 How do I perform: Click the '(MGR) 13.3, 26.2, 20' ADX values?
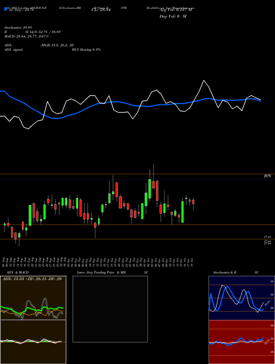pos(57,45)
